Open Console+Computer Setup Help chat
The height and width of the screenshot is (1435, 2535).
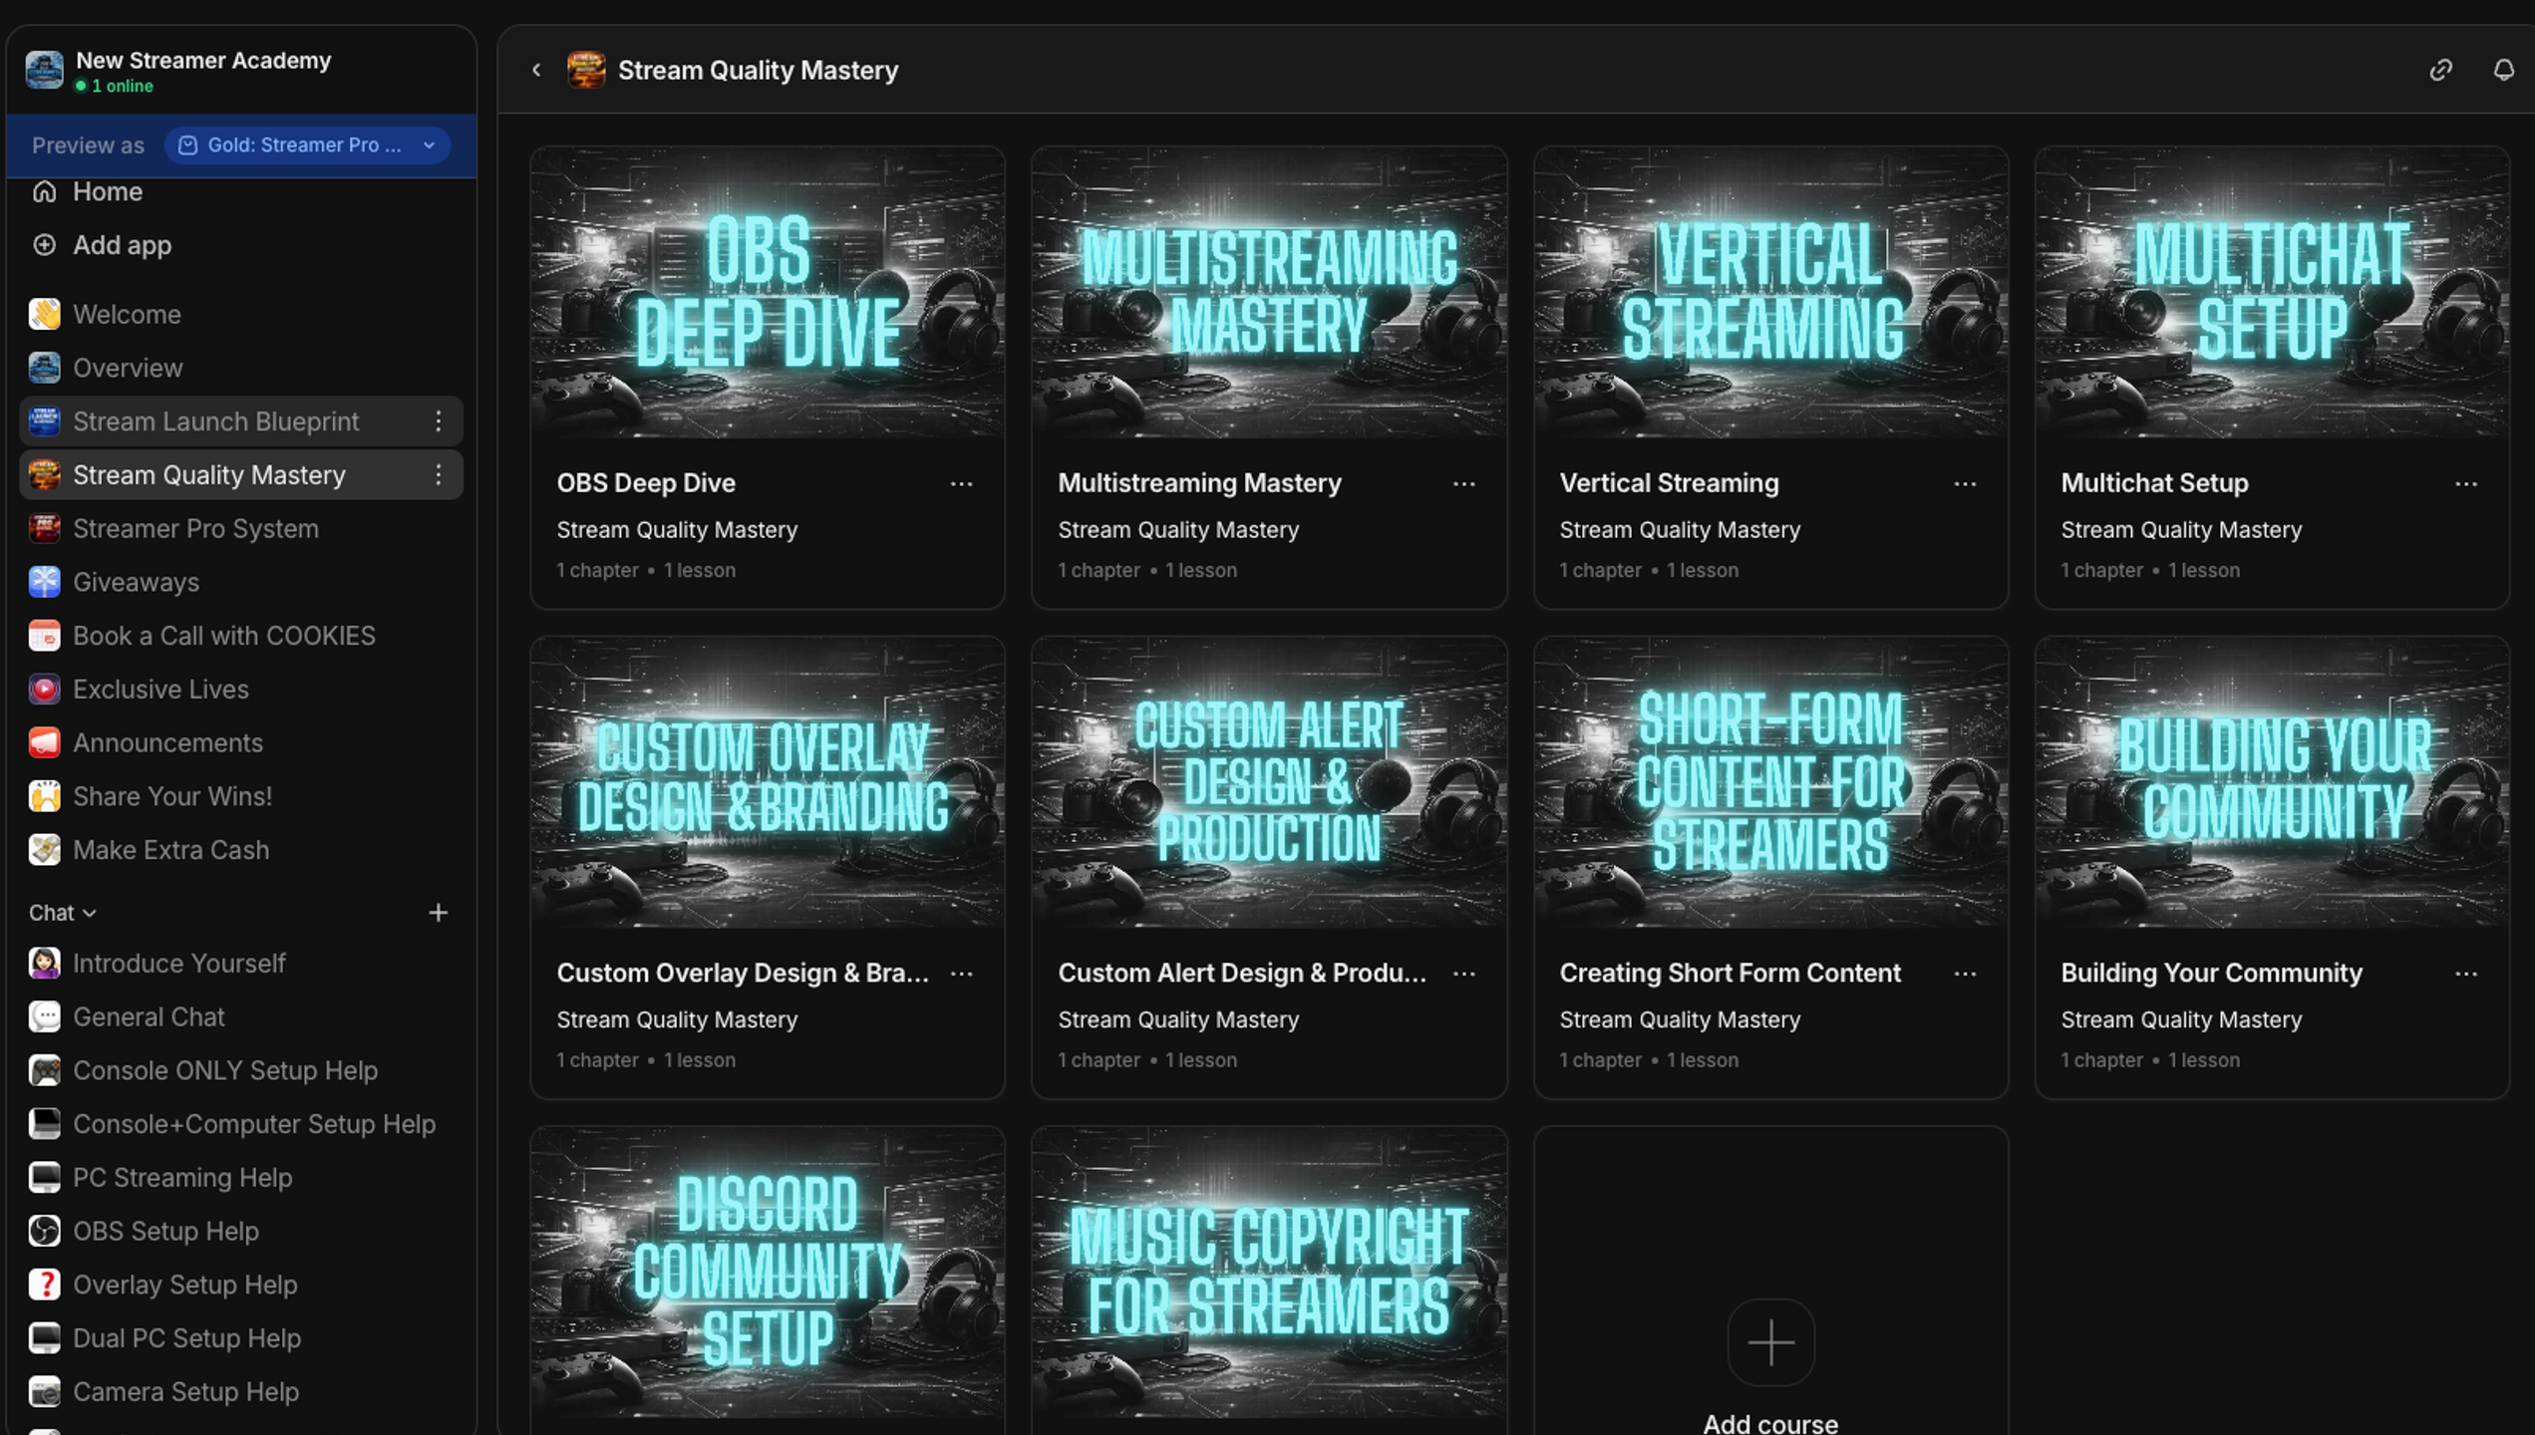240,1124
